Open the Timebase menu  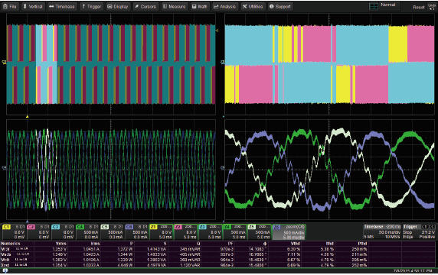point(62,6)
